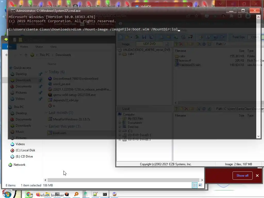Click the red Delete X icon in UltraISO Local toolbar
The image size is (264, 198).
pyautogui.click(x=186, y=109)
